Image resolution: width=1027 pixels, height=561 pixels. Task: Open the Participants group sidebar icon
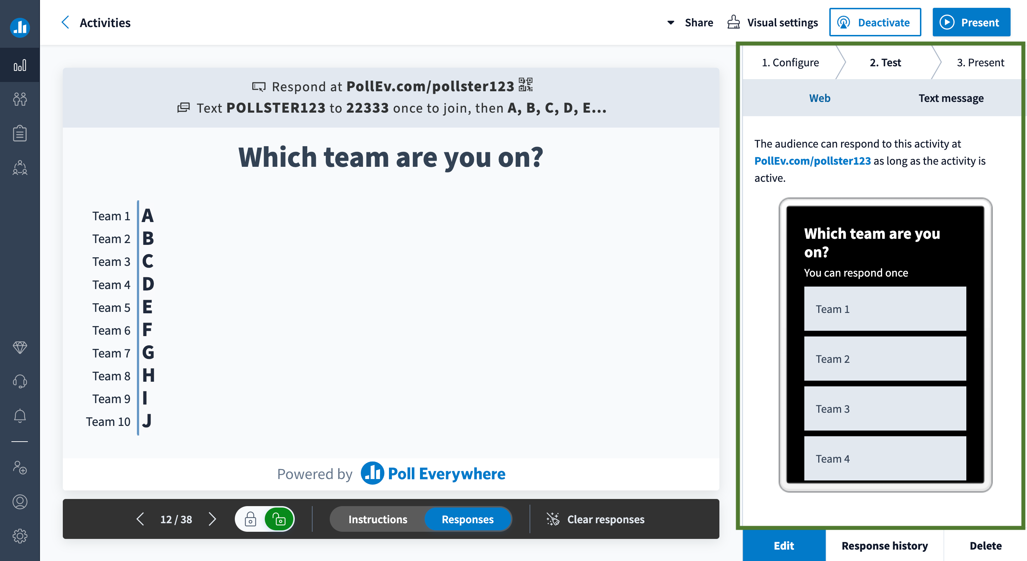[20, 99]
